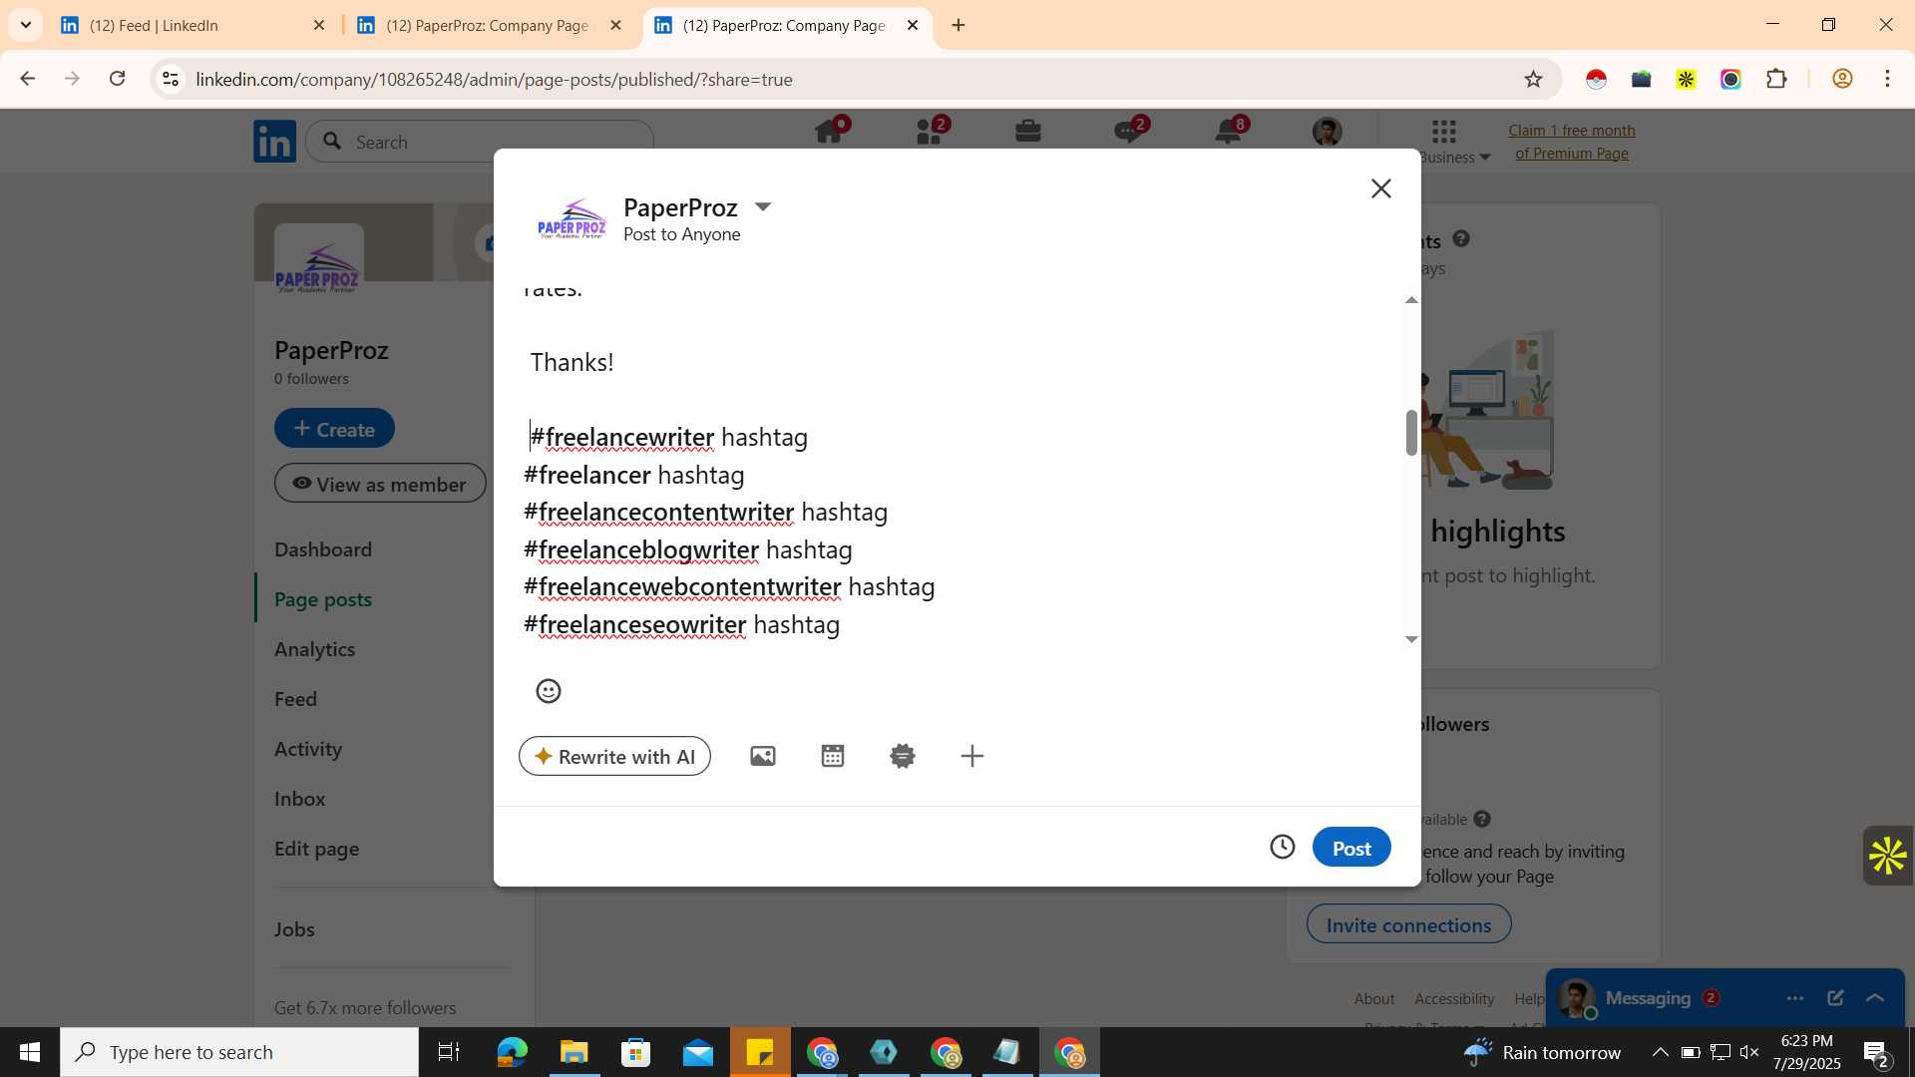Open a new browser tab
The height and width of the screenshot is (1077, 1915).
[958, 25]
